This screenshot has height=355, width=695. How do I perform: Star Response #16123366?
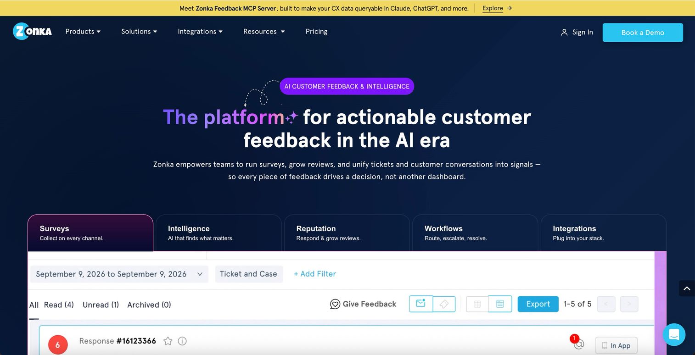click(168, 341)
